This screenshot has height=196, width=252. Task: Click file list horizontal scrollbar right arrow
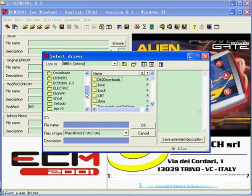click(147, 110)
